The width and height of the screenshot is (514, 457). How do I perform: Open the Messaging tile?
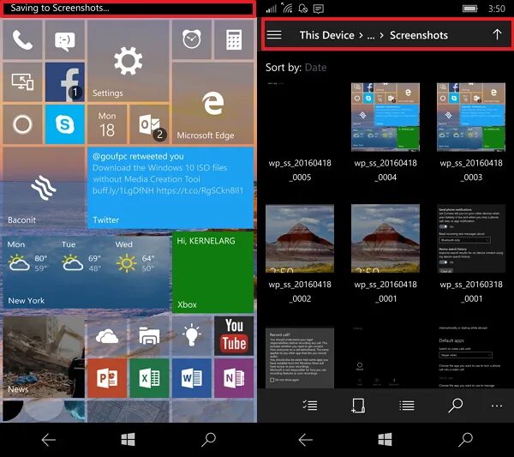[65, 39]
